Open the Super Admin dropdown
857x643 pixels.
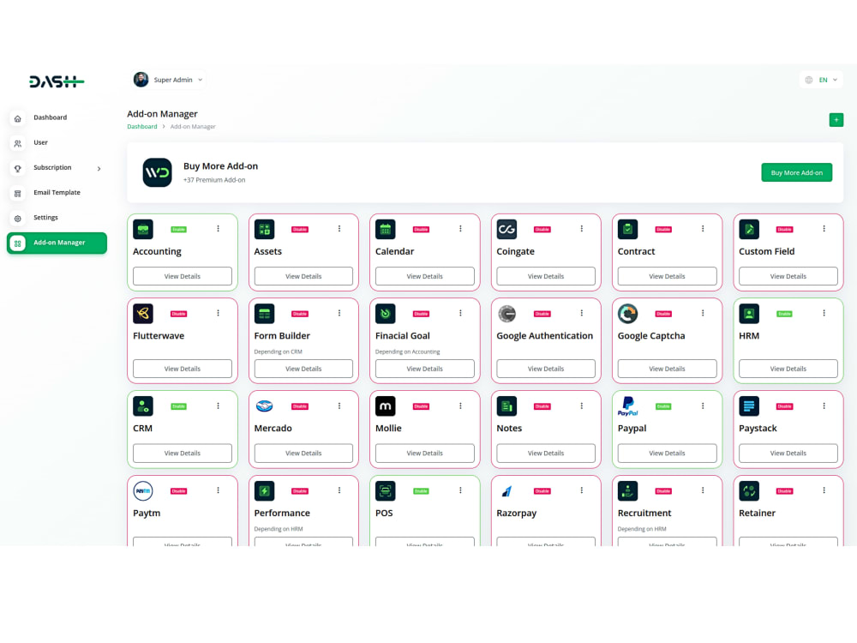tap(168, 79)
